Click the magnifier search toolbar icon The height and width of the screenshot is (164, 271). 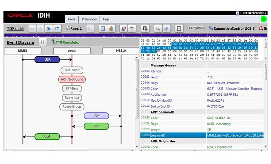tap(158, 29)
